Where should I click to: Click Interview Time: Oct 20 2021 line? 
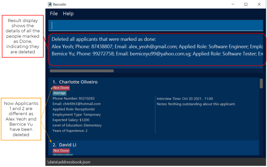[x=185, y=99]
